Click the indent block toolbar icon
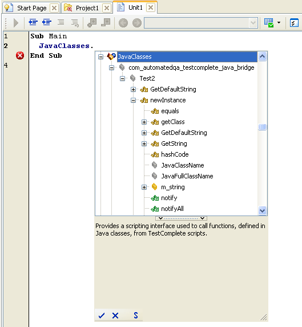Image resolution: width=302 pixels, height=327 pixels. pos(47,22)
